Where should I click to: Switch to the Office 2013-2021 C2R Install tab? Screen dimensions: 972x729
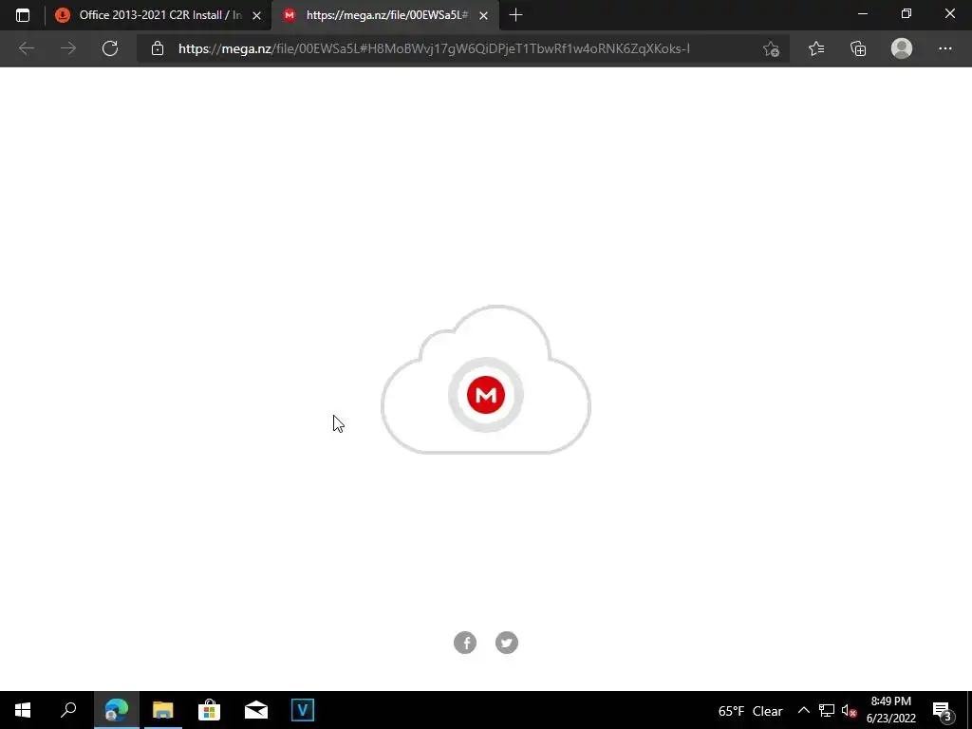[159, 15]
